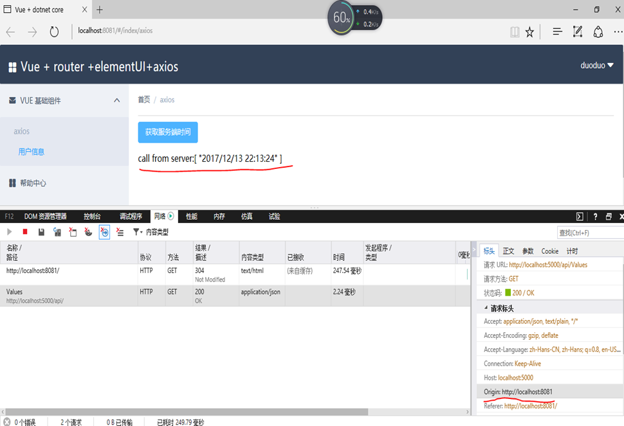Go back with the browser back arrow
624x426 pixels.
click(10, 31)
